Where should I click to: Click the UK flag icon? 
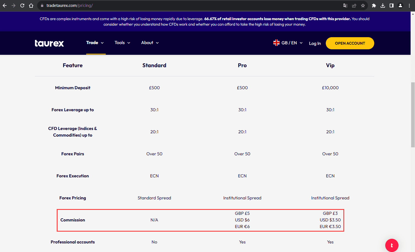[x=276, y=43]
